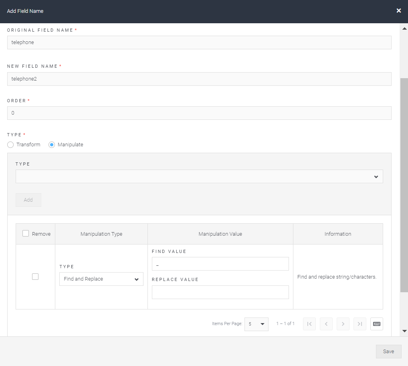Click 'Find and replace string/characters.' text
The width and height of the screenshot is (408, 366).
(337, 277)
